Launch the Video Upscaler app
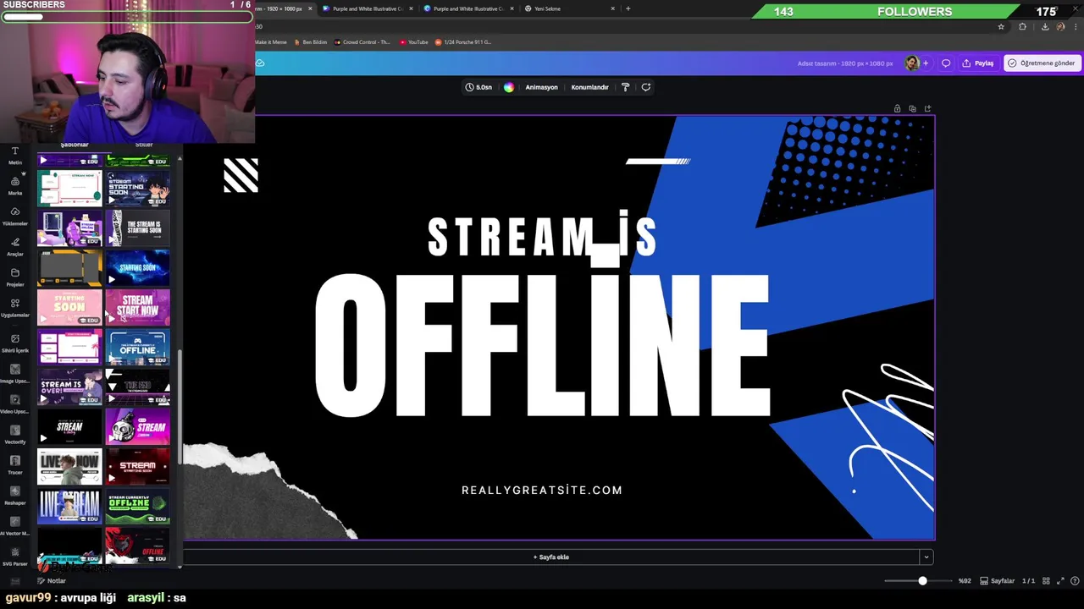This screenshot has width=1084, height=609. tap(15, 404)
